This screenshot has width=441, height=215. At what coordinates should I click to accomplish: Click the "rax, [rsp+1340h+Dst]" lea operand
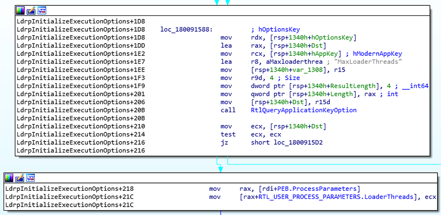(x=288, y=46)
